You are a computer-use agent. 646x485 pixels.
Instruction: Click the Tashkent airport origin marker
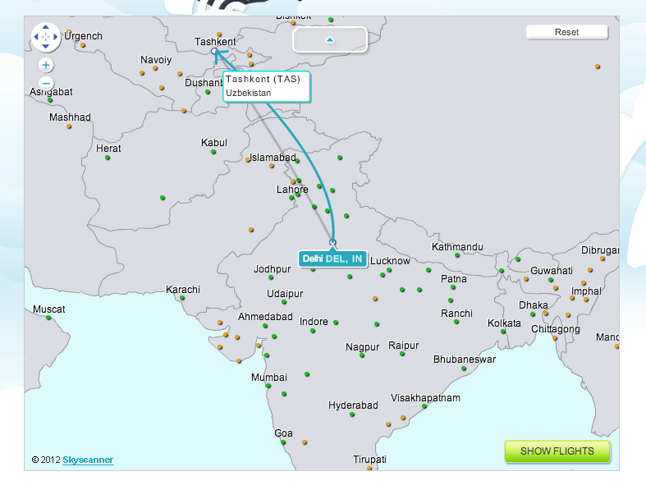point(214,51)
